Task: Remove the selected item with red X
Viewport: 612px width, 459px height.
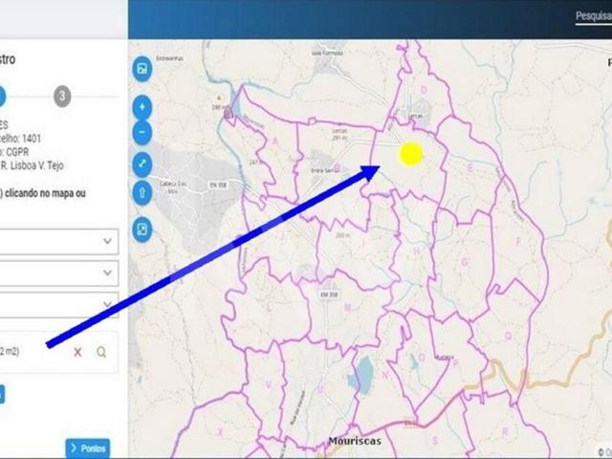Action: point(78,352)
